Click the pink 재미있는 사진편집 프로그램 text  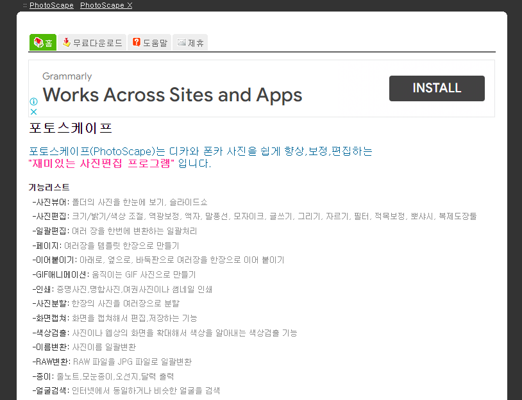pyautogui.click(x=101, y=163)
